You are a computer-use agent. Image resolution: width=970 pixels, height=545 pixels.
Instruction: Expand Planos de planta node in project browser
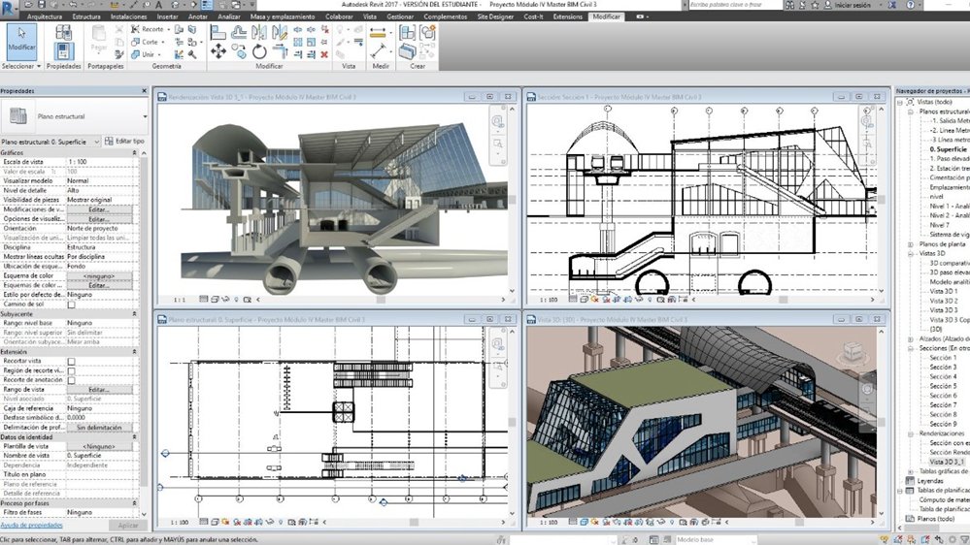coord(911,244)
